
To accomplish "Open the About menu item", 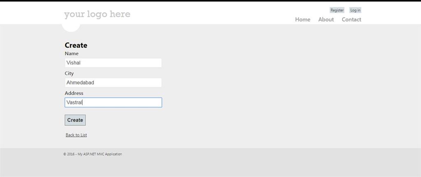I will point(326,19).
